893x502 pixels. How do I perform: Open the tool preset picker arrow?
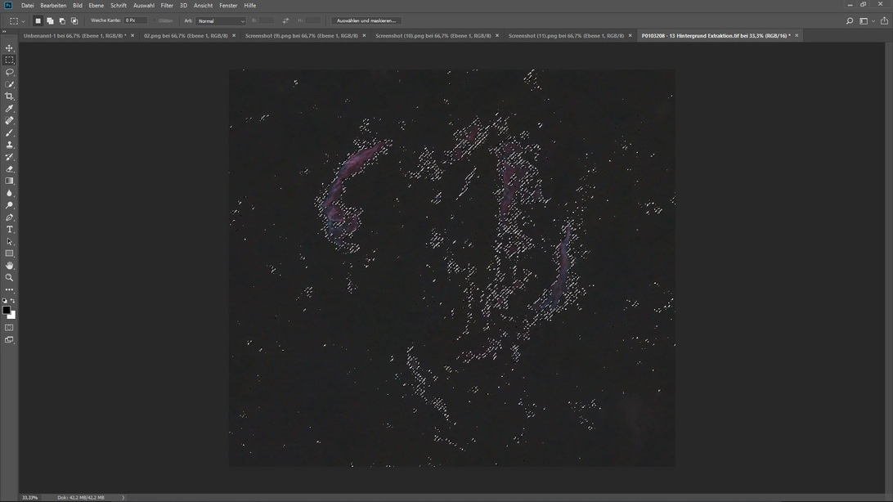[x=23, y=20]
